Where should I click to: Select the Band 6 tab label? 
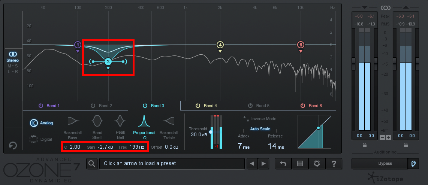pyautogui.click(x=315, y=106)
